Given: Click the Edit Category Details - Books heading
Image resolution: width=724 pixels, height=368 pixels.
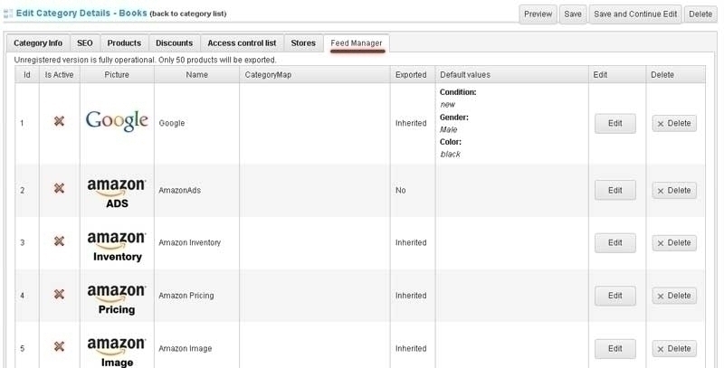Looking at the screenshot, I should [81, 14].
